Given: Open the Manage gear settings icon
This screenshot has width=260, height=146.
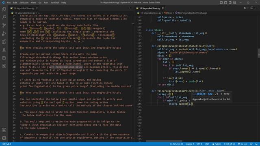Looking at the screenshot, I should [4, 138].
